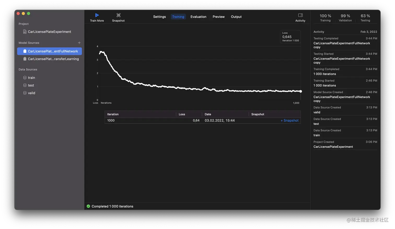The image size is (395, 229).
Task: Open the CarLicensePlateExperiment project icon
Action: click(25, 32)
